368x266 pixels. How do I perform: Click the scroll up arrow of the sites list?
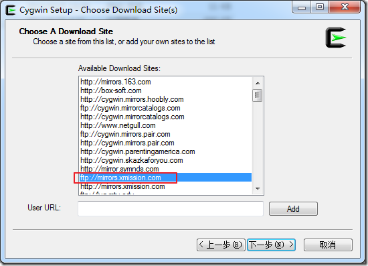pyautogui.click(x=258, y=83)
